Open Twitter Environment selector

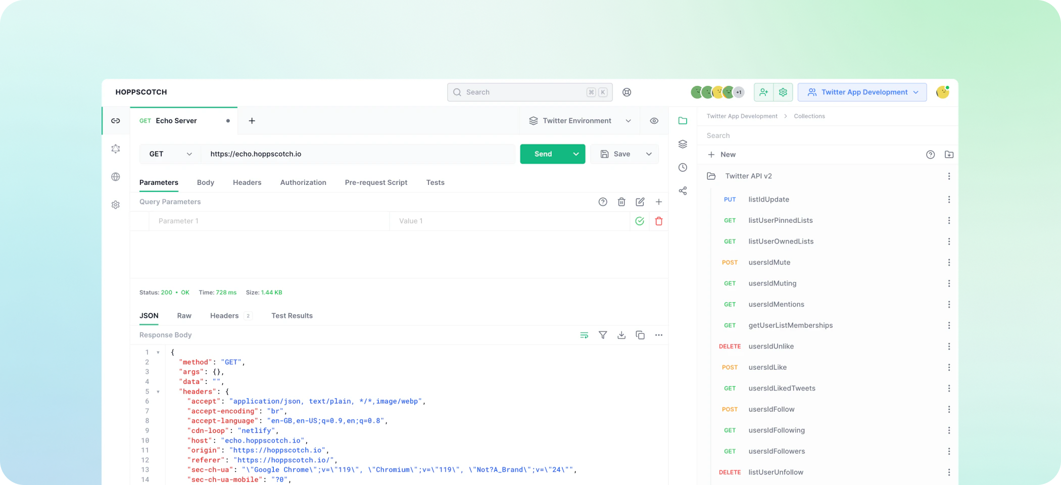(580, 121)
